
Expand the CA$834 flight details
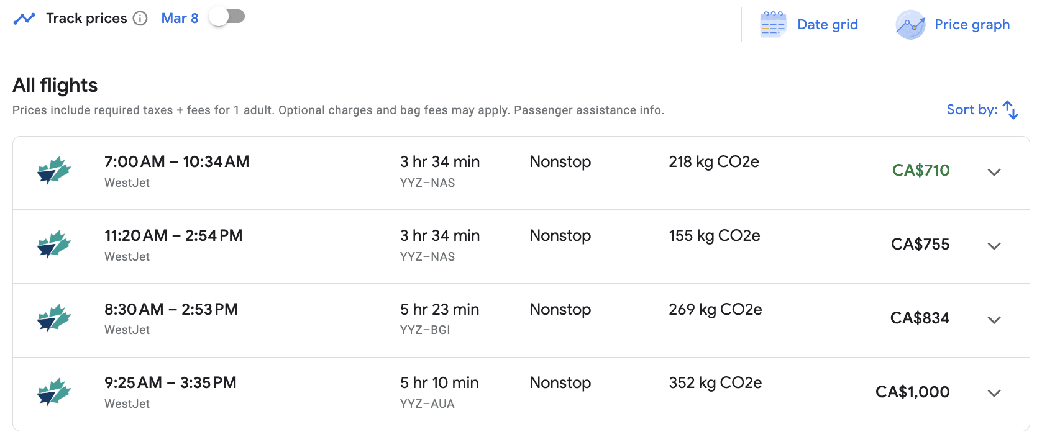click(994, 320)
